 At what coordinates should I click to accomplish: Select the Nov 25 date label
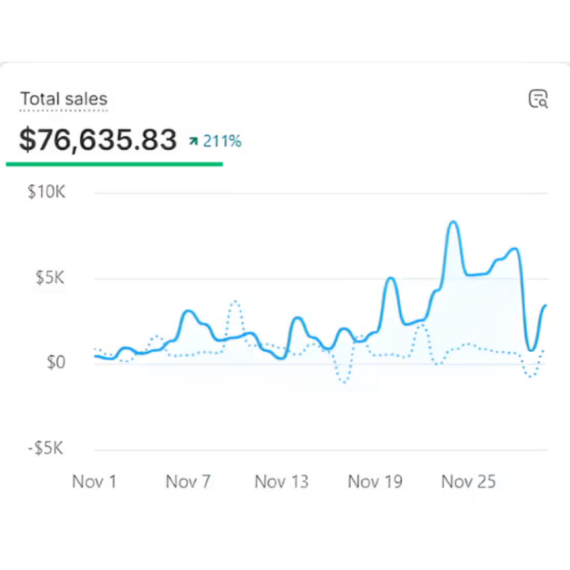tap(468, 481)
